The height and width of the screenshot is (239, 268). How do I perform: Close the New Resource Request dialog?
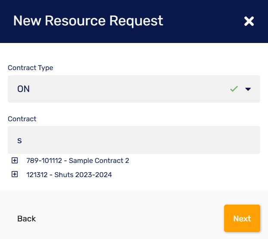pos(249,21)
